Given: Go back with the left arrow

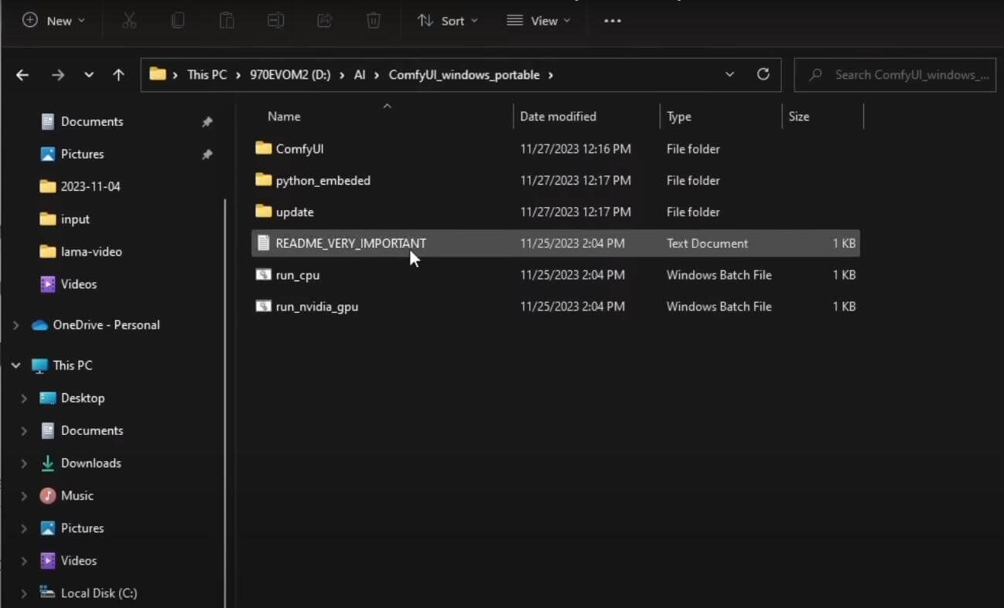Looking at the screenshot, I should coord(22,75).
